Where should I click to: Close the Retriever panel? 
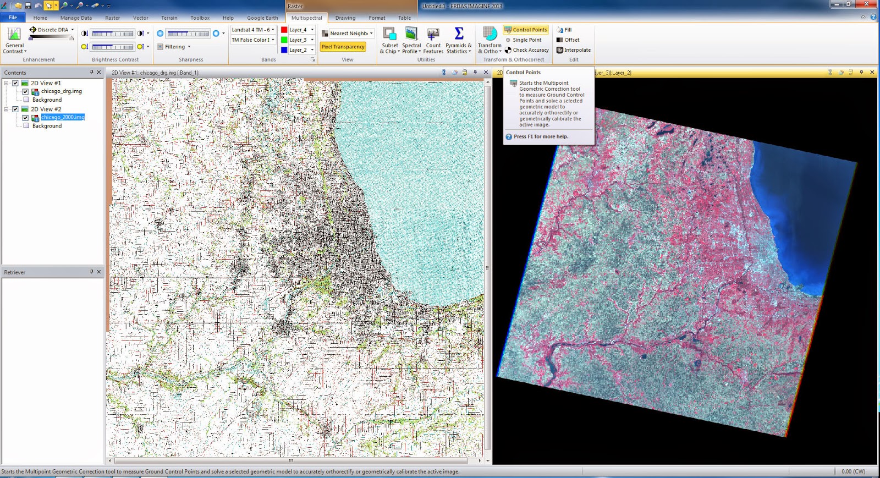(x=99, y=272)
